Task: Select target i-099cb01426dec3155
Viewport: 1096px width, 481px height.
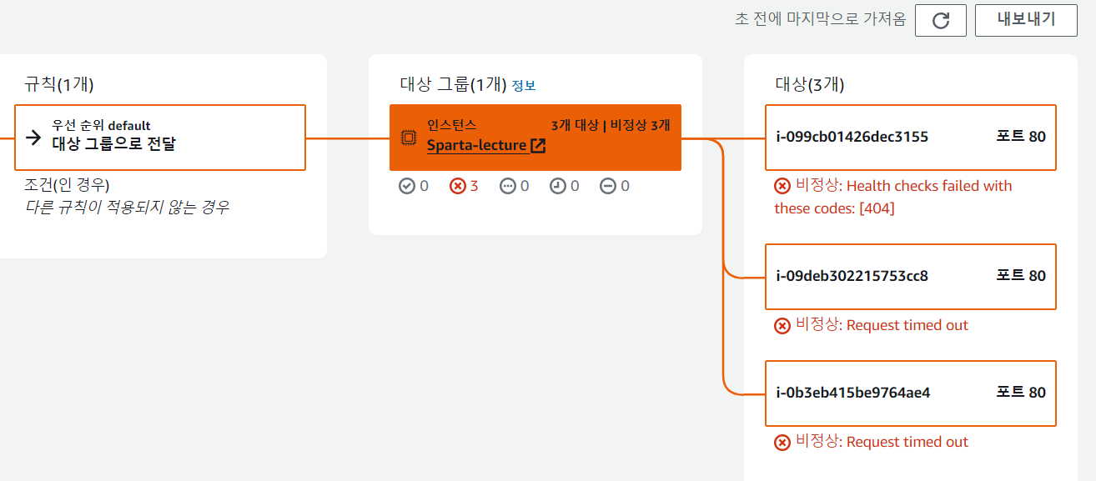Action: click(911, 137)
